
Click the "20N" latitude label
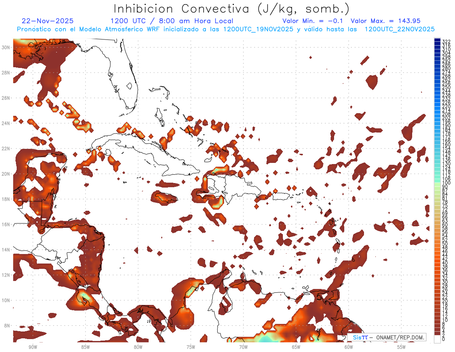(6, 174)
